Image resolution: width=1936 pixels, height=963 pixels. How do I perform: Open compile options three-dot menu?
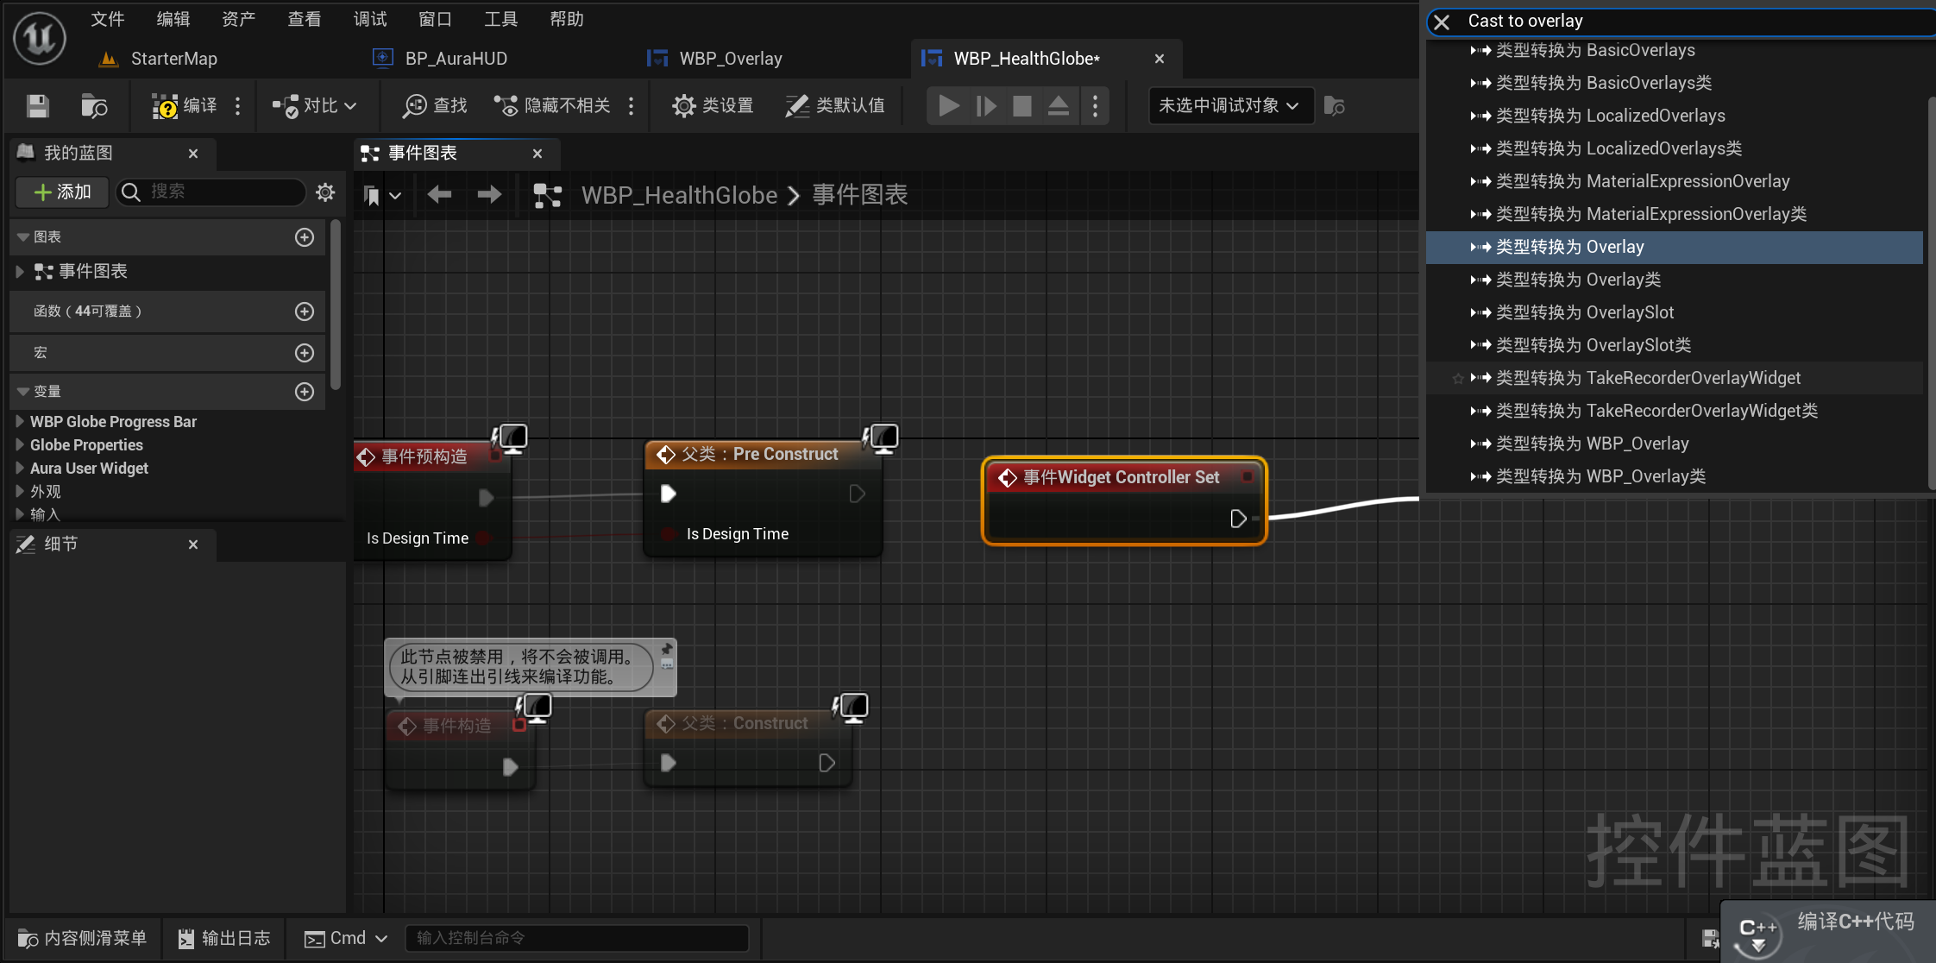pos(237,106)
